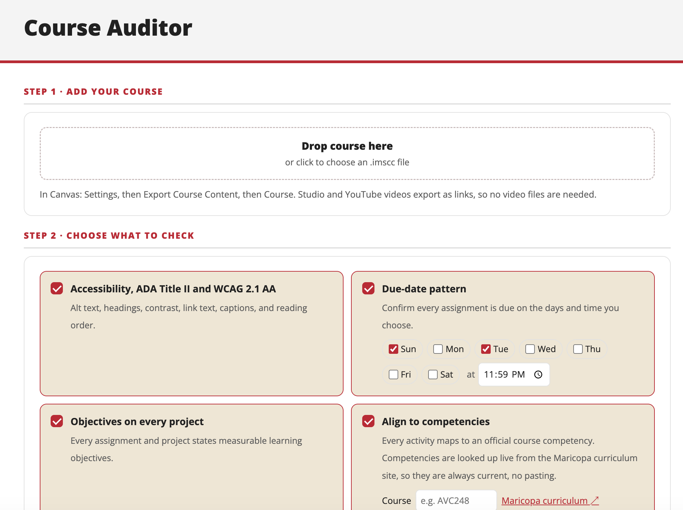
Task: Click the Fri day label
Action: coord(406,375)
